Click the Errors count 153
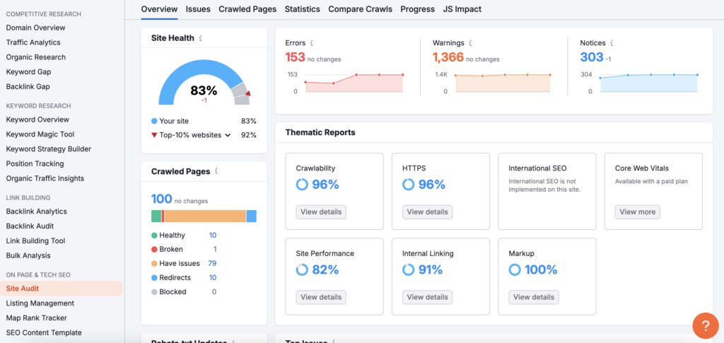The width and height of the screenshot is (724, 343). pyautogui.click(x=295, y=57)
